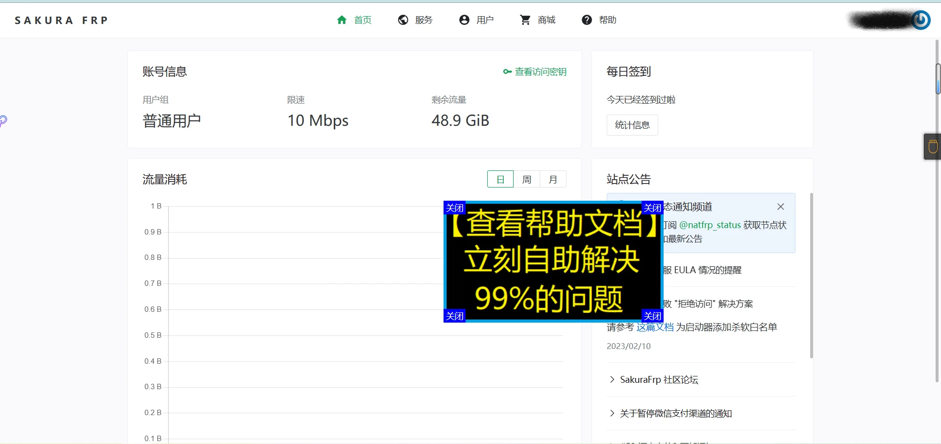The width and height of the screenshot is (941, 444).
Task: Dismiss the Telegram 通知频道 notice with its ×
Action: [x=780, y=207]
